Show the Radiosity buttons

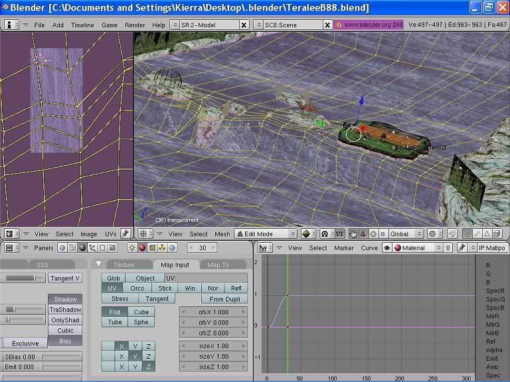(x=162, y=248)
